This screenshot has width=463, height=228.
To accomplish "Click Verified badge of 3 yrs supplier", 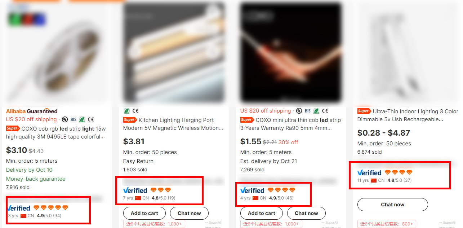I will click(19, 208).
